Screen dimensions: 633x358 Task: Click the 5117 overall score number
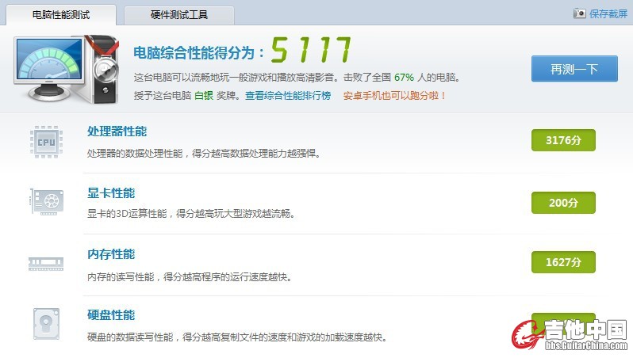pos(311,51)
